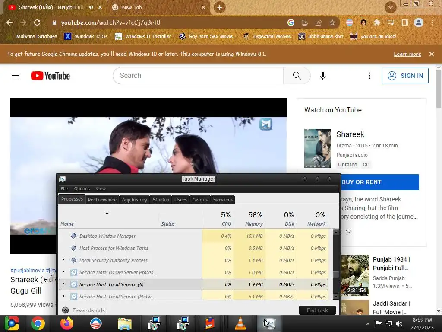Open YouTube settings three-dot menu

[x=369, y=76]
